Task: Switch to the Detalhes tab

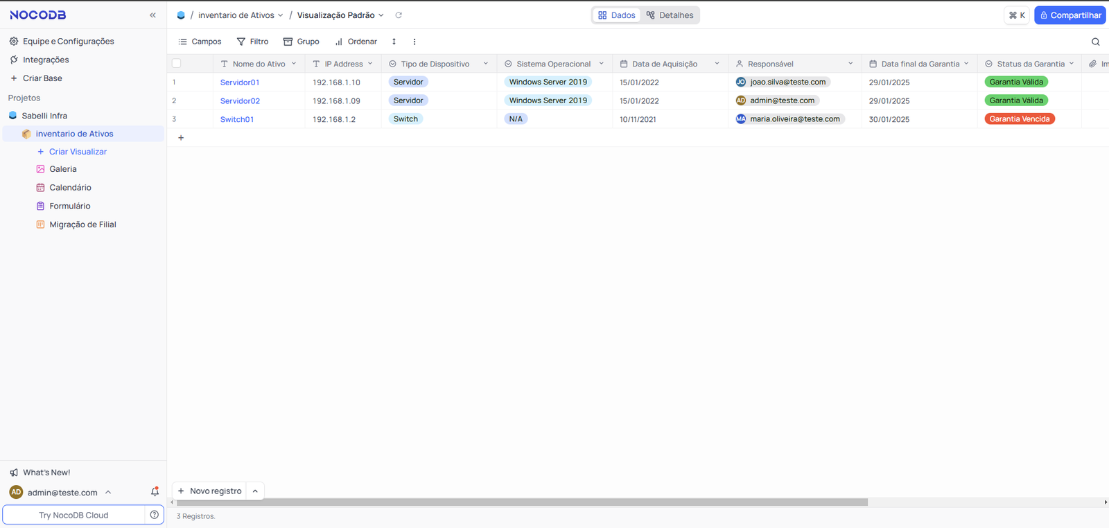Action: tap(670, 15)
